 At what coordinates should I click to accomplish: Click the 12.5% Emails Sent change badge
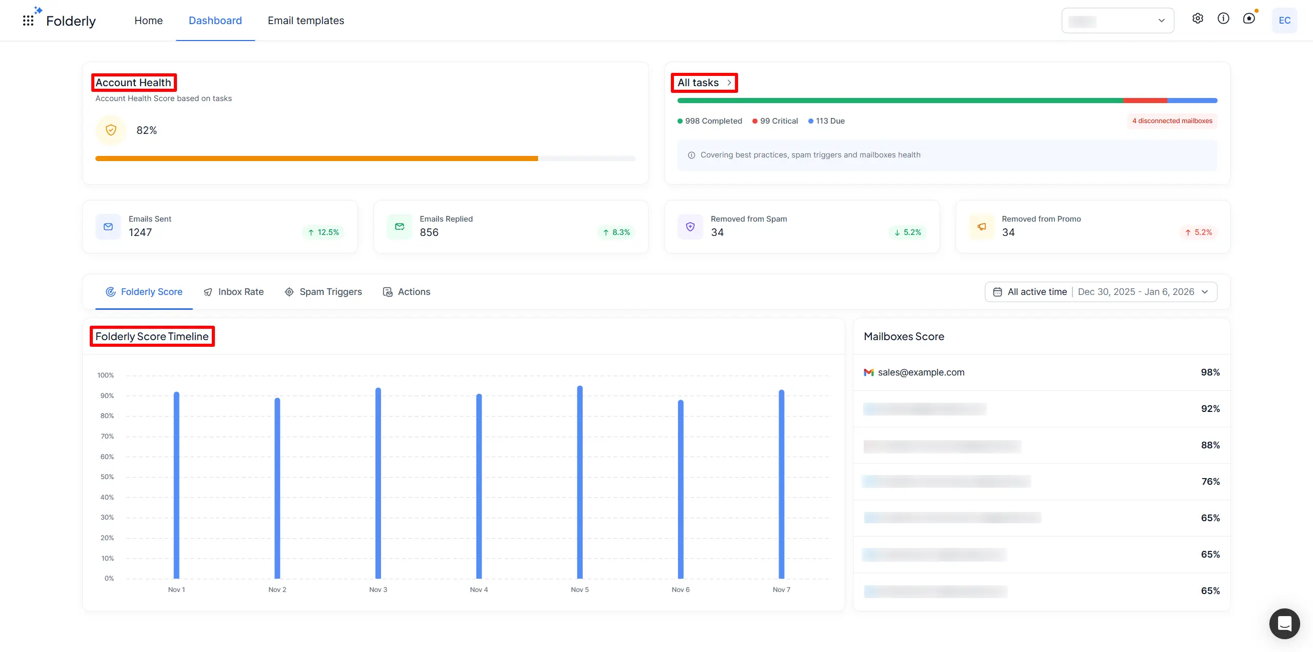point(324,232)
